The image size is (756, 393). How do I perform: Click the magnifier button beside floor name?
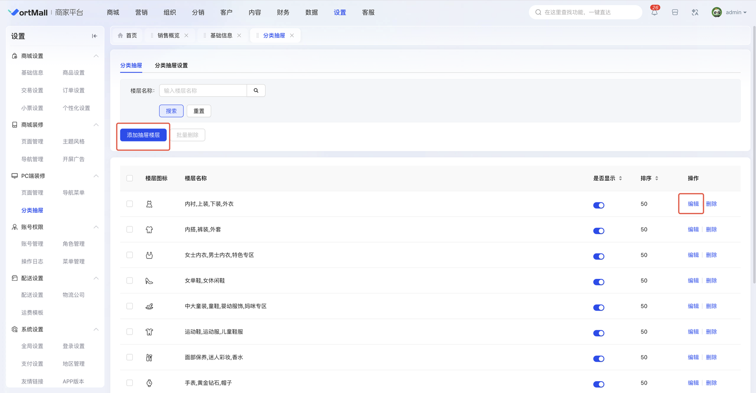[256, 91]
